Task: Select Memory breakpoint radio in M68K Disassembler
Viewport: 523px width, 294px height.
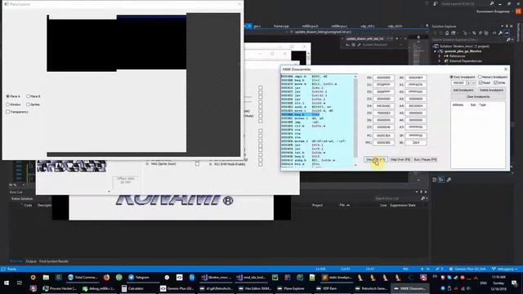Action: (x=480, y=77)
